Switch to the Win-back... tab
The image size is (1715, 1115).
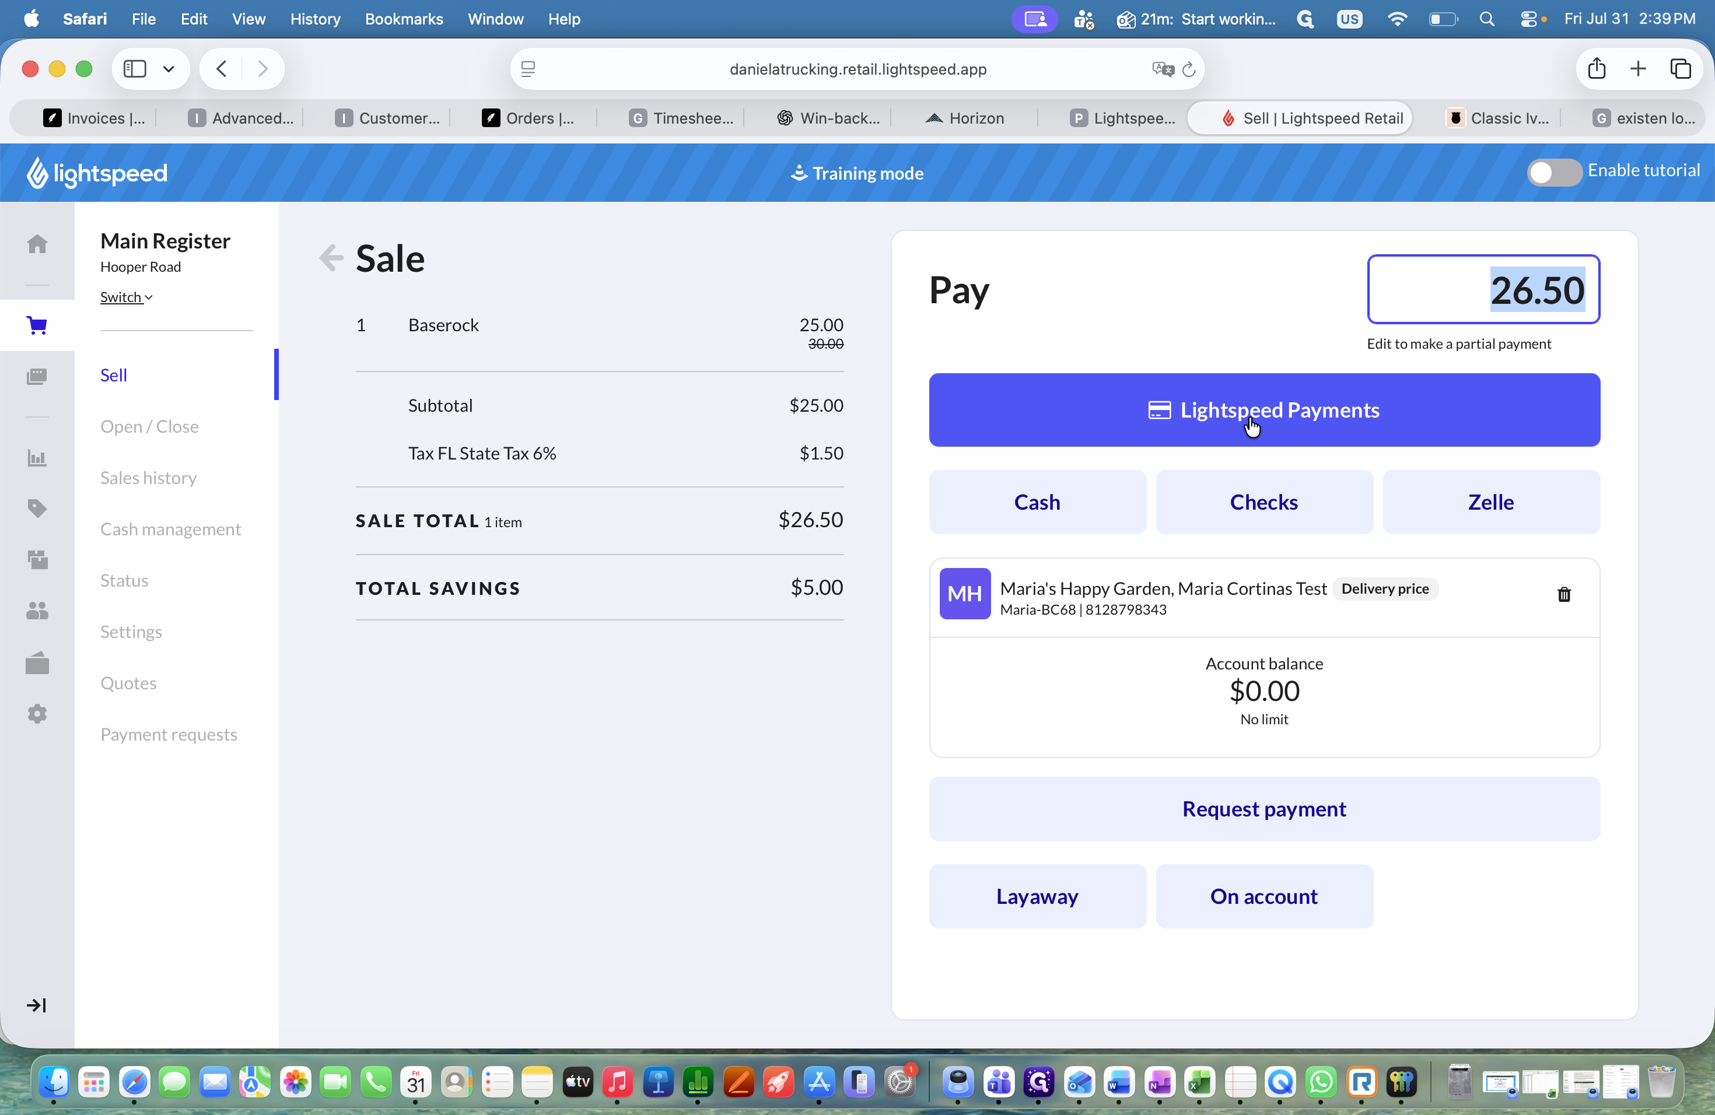point(829,118)
